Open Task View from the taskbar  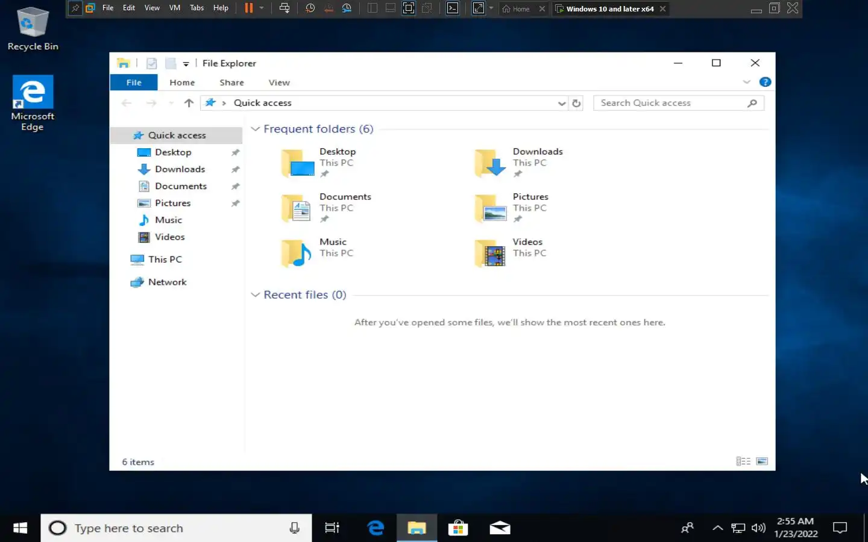pos(332,528)
